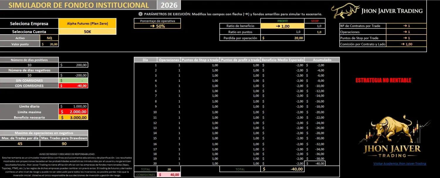
Task: Click the gear icon beside Parámetros de Ejecución
Action: (141, 14)
